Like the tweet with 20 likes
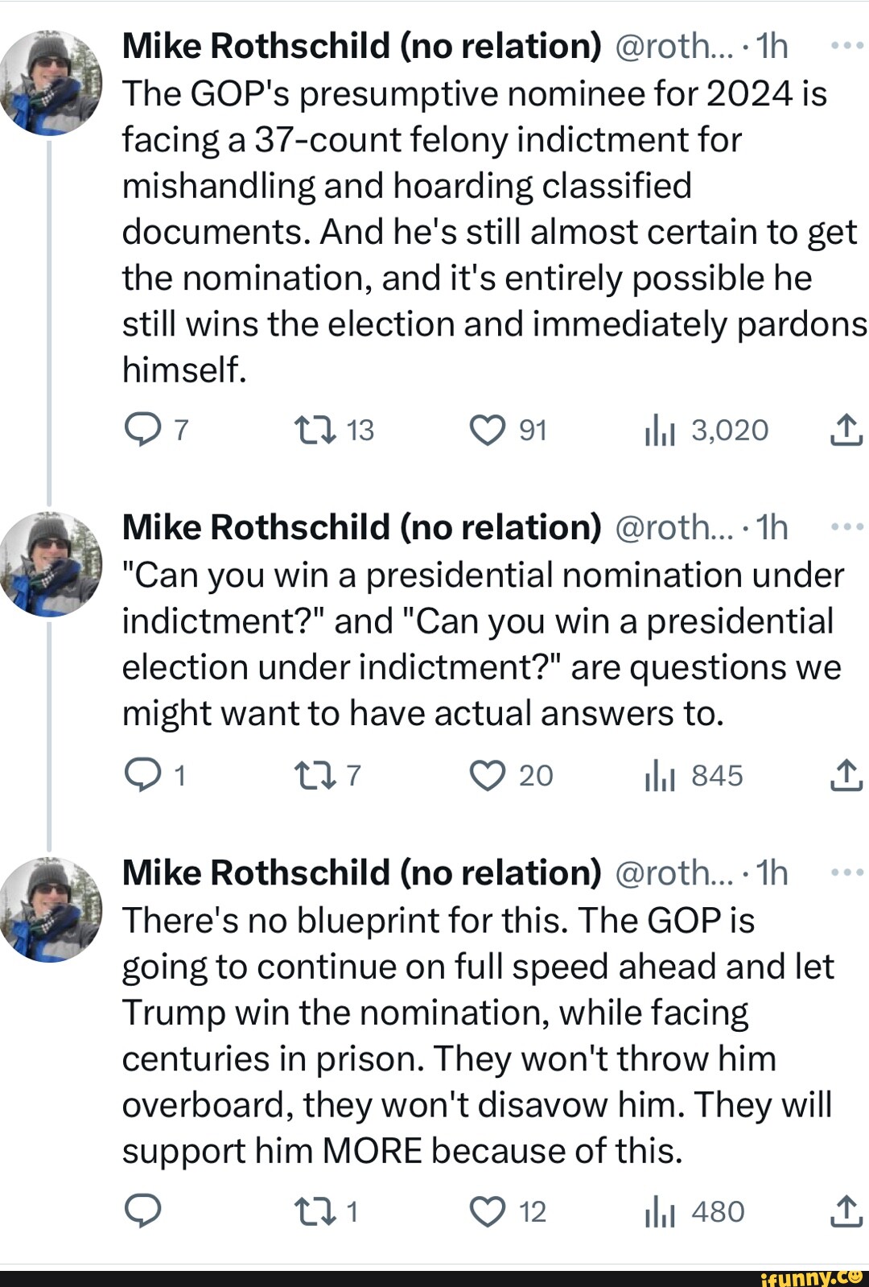This screenshot has width=869, height=1287. (488, 775)
